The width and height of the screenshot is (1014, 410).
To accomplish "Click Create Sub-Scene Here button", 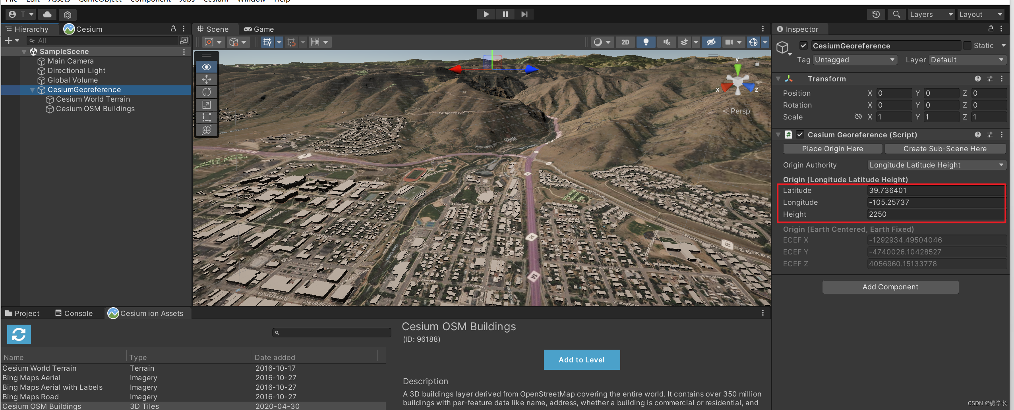I will click(x=945, y=149).
